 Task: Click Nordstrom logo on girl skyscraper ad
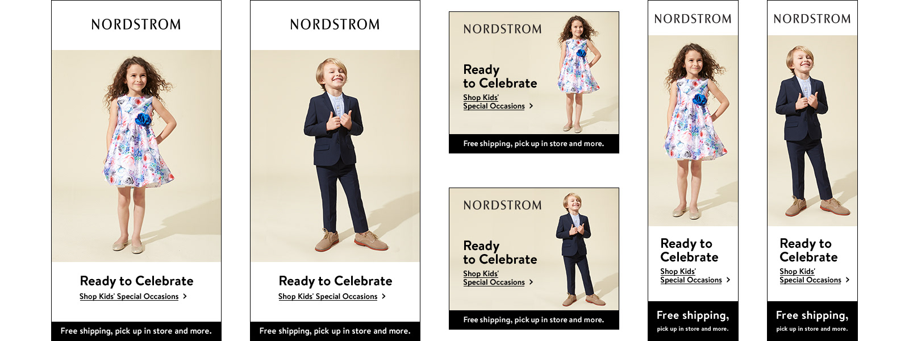[693, 19]
